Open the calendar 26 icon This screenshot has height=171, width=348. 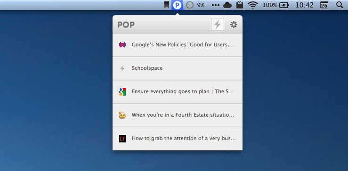pyautogui.click(x=324, y=5)
